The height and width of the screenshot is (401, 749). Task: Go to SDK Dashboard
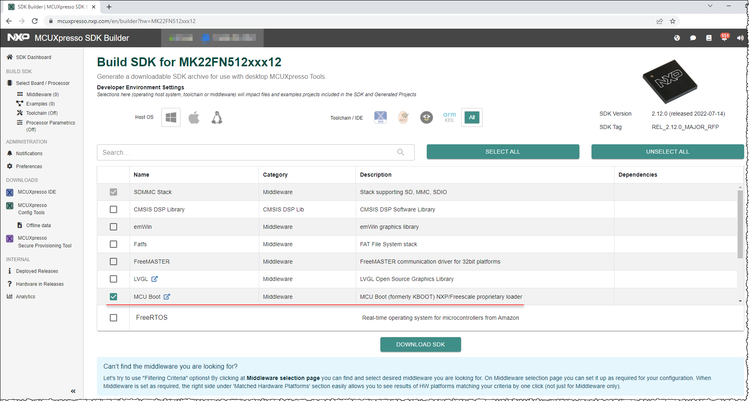tap(34, 57)
